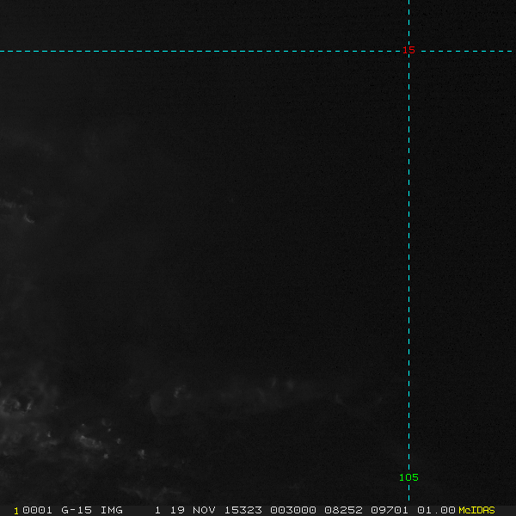Select the yellow frame number 1
This screenshot has height=516, width=516.
(16, 511)
